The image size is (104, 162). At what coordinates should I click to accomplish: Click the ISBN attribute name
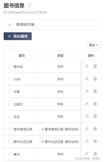tap(17, 79)
